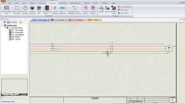The width and height of the screenshot is (185, 104).
Task: Select the Stretch tool
Action: (101, 9)
